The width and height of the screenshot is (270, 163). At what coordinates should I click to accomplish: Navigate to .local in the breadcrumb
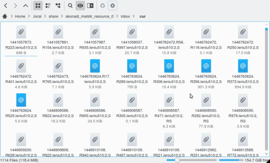click(x=37, y=16)
